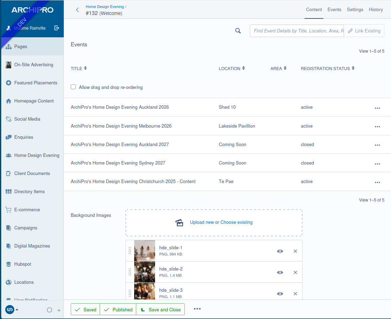Enable drag and drop re-ordering checkbox

pyautogui.click(x=73, y=87)
